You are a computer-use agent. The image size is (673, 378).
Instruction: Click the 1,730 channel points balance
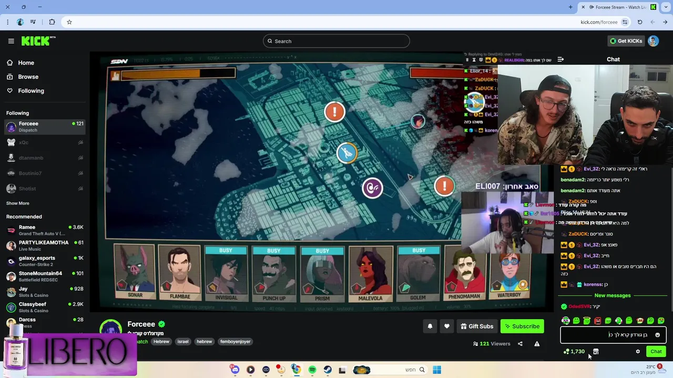click(574, 352)
